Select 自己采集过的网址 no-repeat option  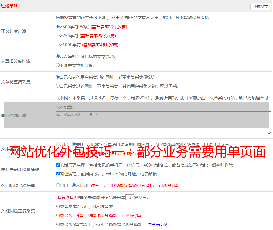click(58, 86)
